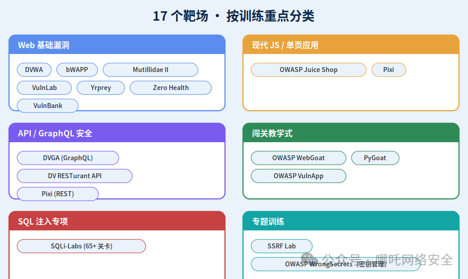Click the SQL 注入专项 red header

(x=117, y=221)
